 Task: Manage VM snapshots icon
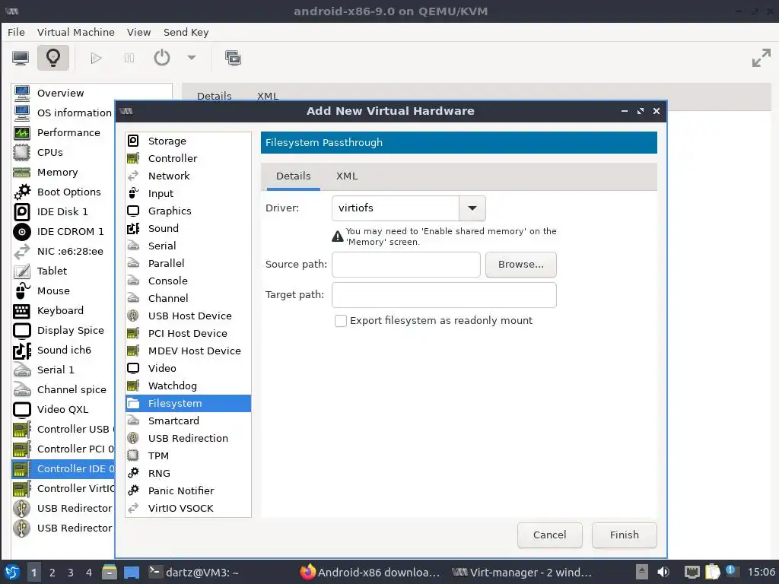point(233,58)
